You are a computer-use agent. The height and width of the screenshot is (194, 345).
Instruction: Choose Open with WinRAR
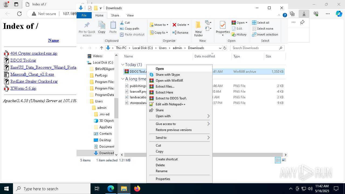coord(180,81)
